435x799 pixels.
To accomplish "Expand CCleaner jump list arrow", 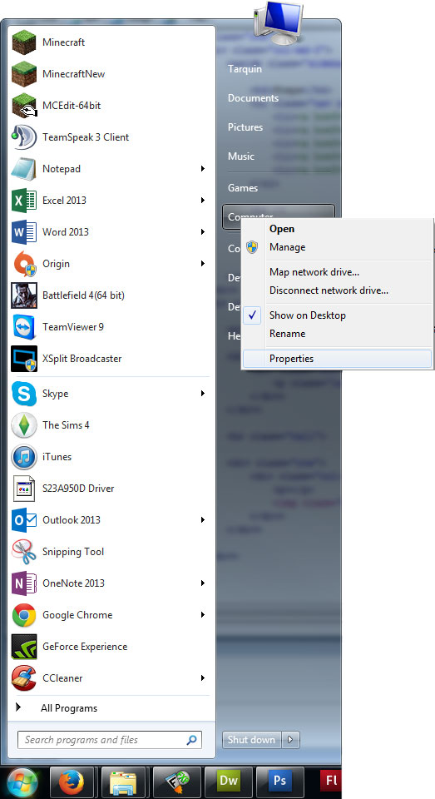I will tap(203, 677).
